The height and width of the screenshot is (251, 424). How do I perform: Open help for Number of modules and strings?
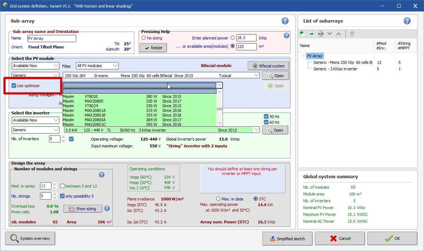102,175
